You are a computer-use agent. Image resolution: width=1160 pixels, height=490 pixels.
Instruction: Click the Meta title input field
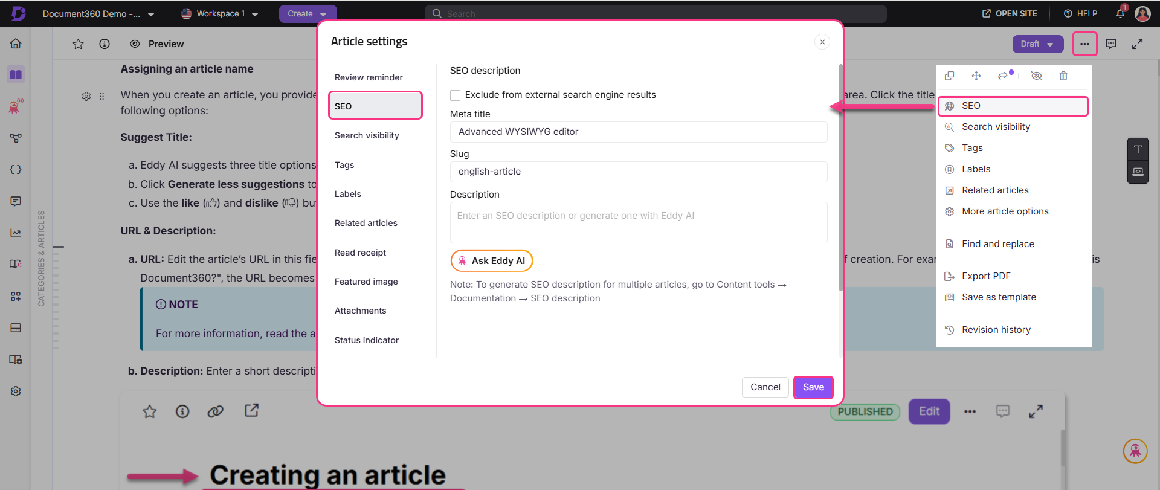pyautogui.click(x=639, y=132)
